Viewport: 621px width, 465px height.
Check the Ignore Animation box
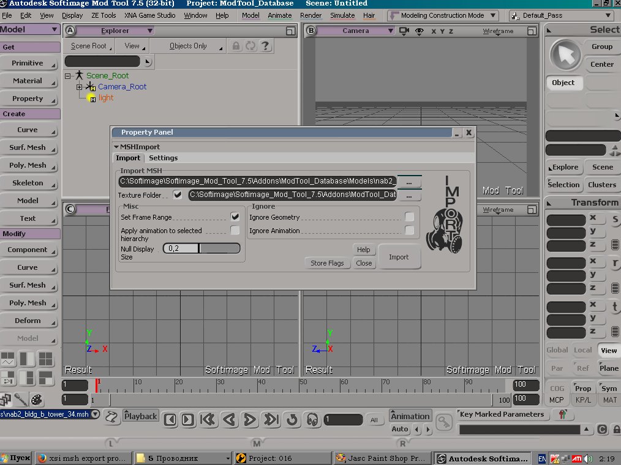pyautogui.click(x=410, y=230)
